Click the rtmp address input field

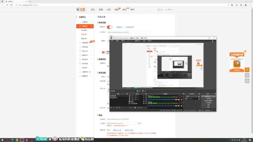[130, 32]
